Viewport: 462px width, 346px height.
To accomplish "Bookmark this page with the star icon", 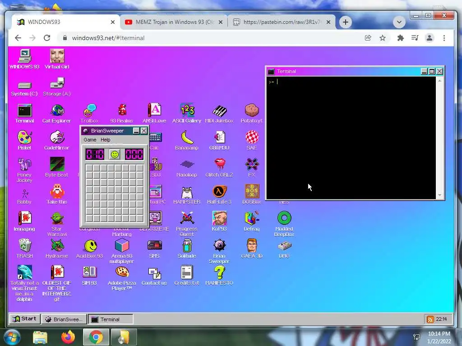I will coord(383,38).
